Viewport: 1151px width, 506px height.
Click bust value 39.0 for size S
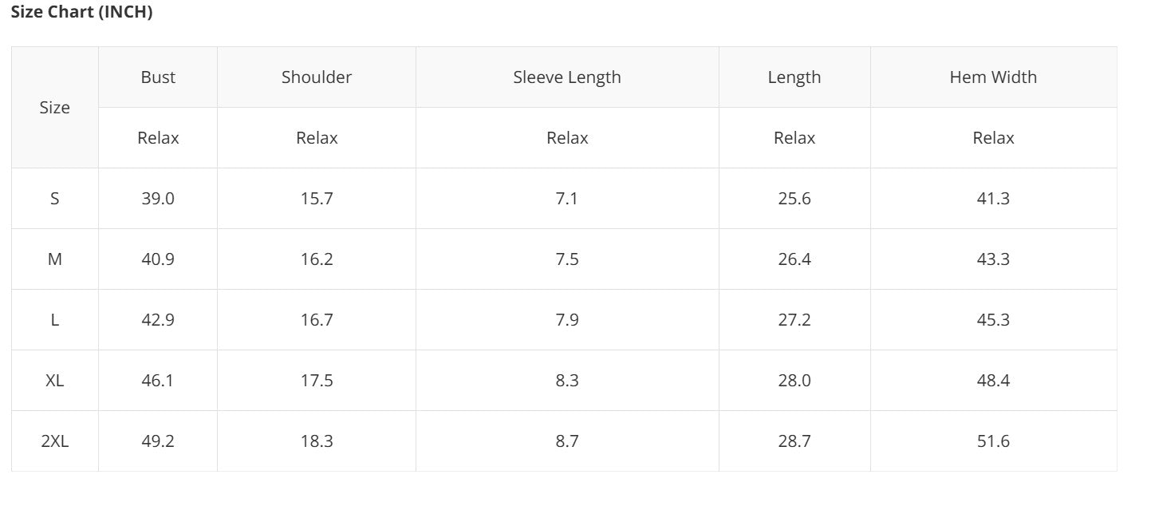click(158, 199)
